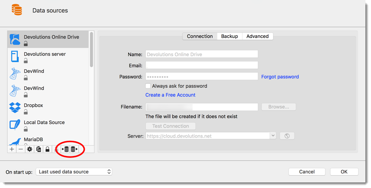The image size is (371, 188).
Task: Select Devolutions Online Drive data source
Action: (x=48, y=39)
